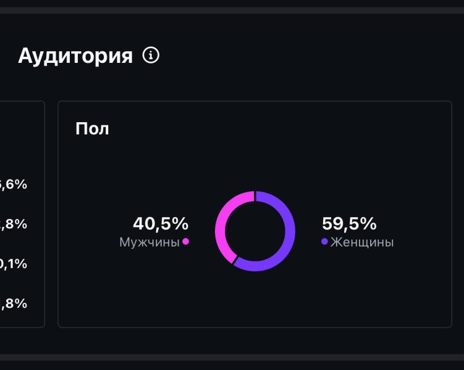464x370 pixels.
Task: Click the 6,6% value in the left card
Action: pyautogui.click(x=14, y=184)
